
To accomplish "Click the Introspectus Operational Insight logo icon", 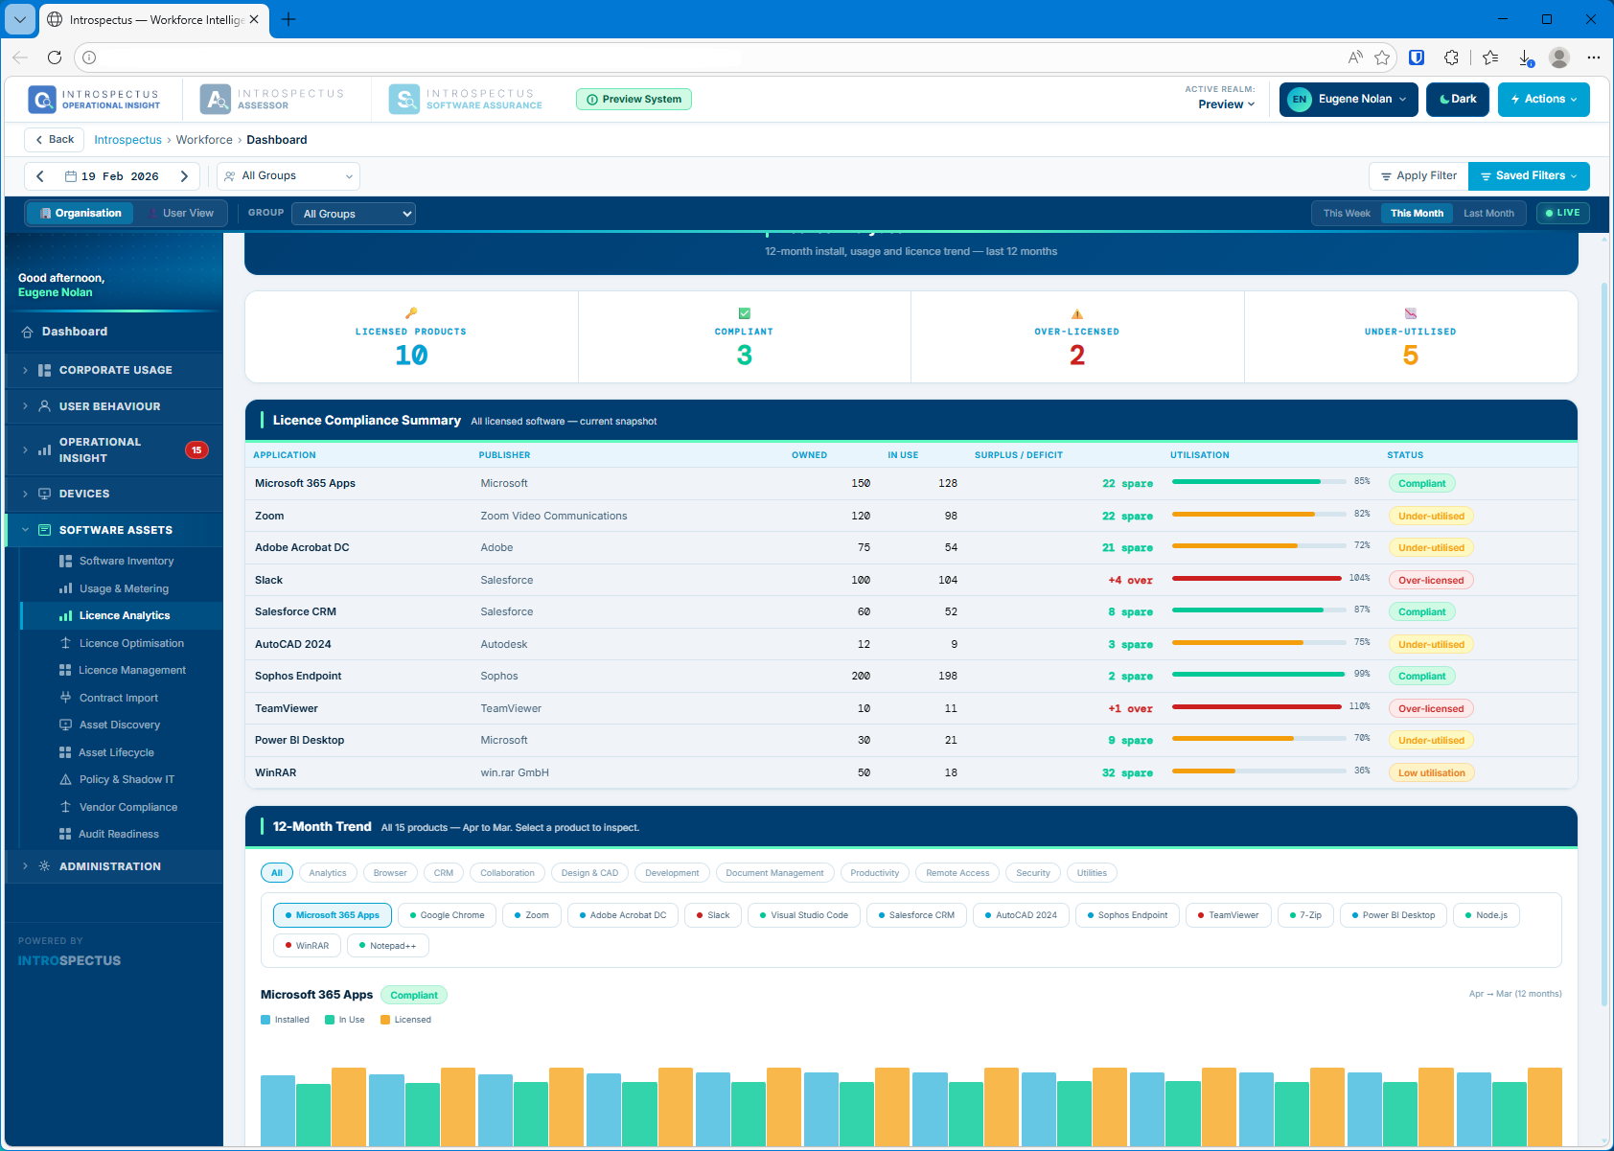I will click(x=42, y=100).
